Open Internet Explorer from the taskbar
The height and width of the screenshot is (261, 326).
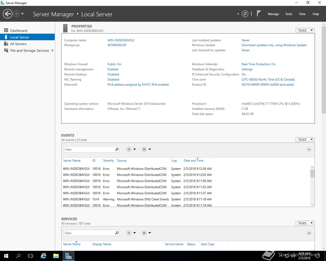click(x=44, y=256)
